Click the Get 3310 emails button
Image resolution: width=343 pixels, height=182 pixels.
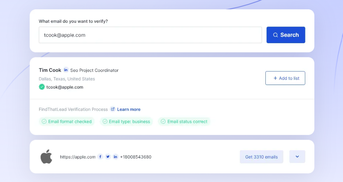[262, 157]
